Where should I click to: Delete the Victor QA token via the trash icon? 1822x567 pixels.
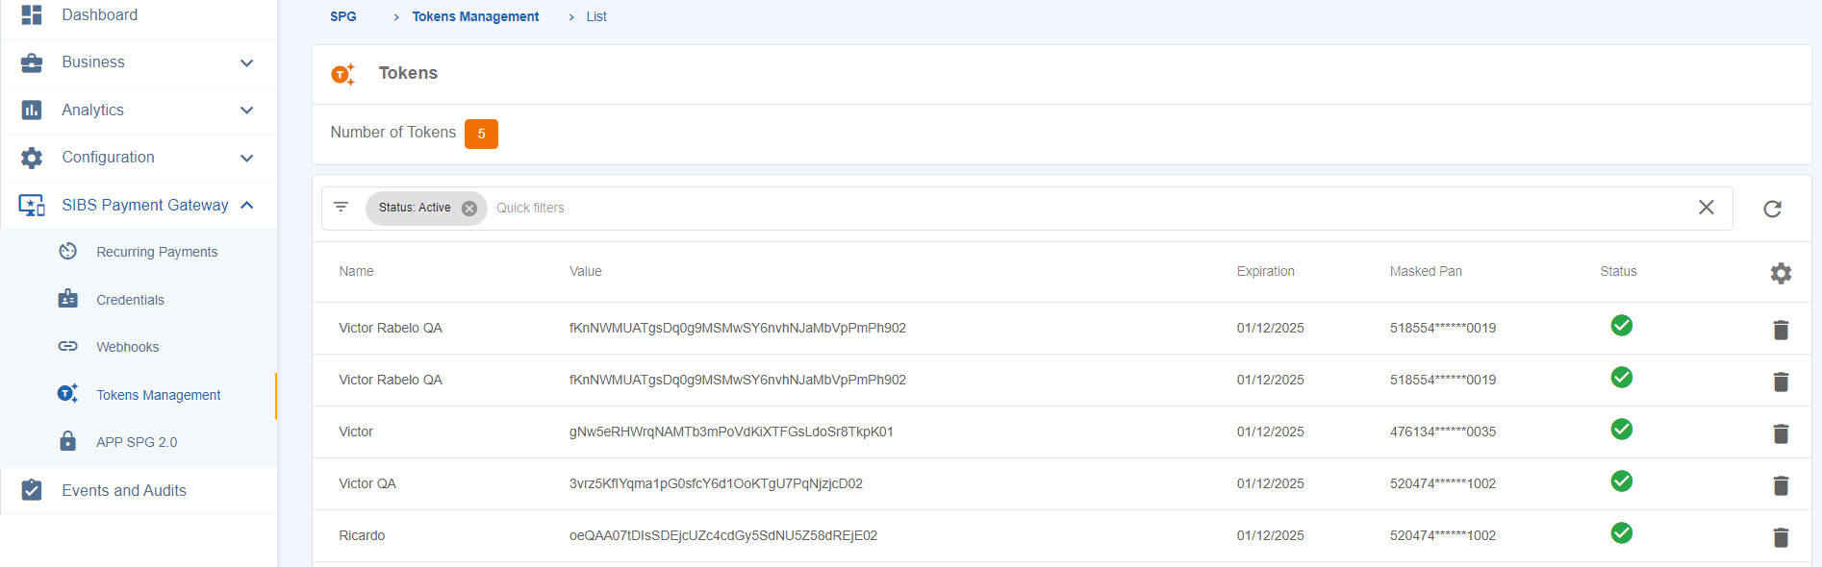(1780, 485)
